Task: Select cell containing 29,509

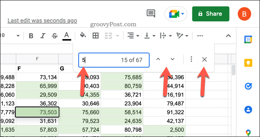Action: click(37, 95)
